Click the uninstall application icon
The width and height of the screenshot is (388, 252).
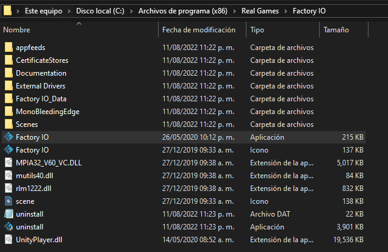coord(9,227)
